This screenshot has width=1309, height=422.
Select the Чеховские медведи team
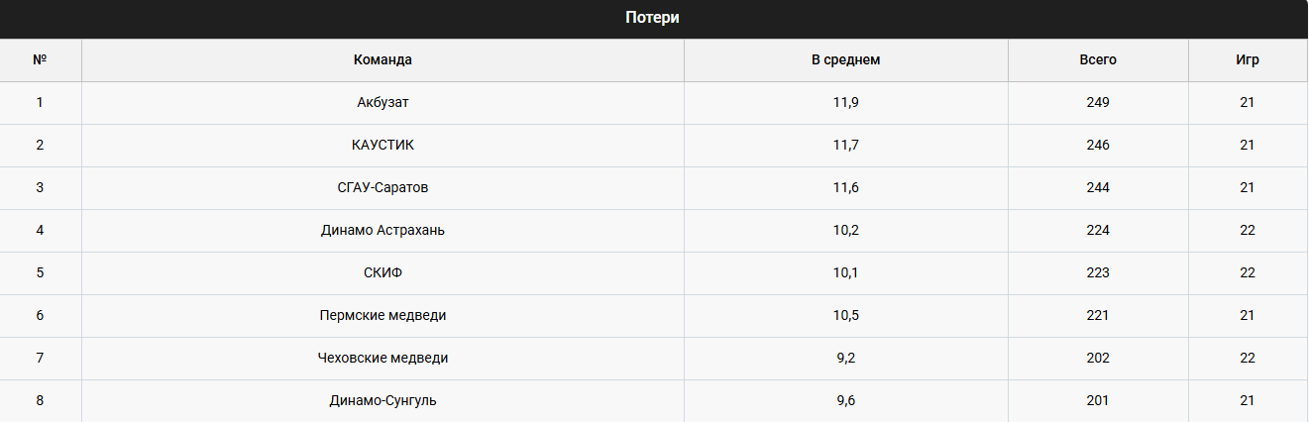coord(382,358)
